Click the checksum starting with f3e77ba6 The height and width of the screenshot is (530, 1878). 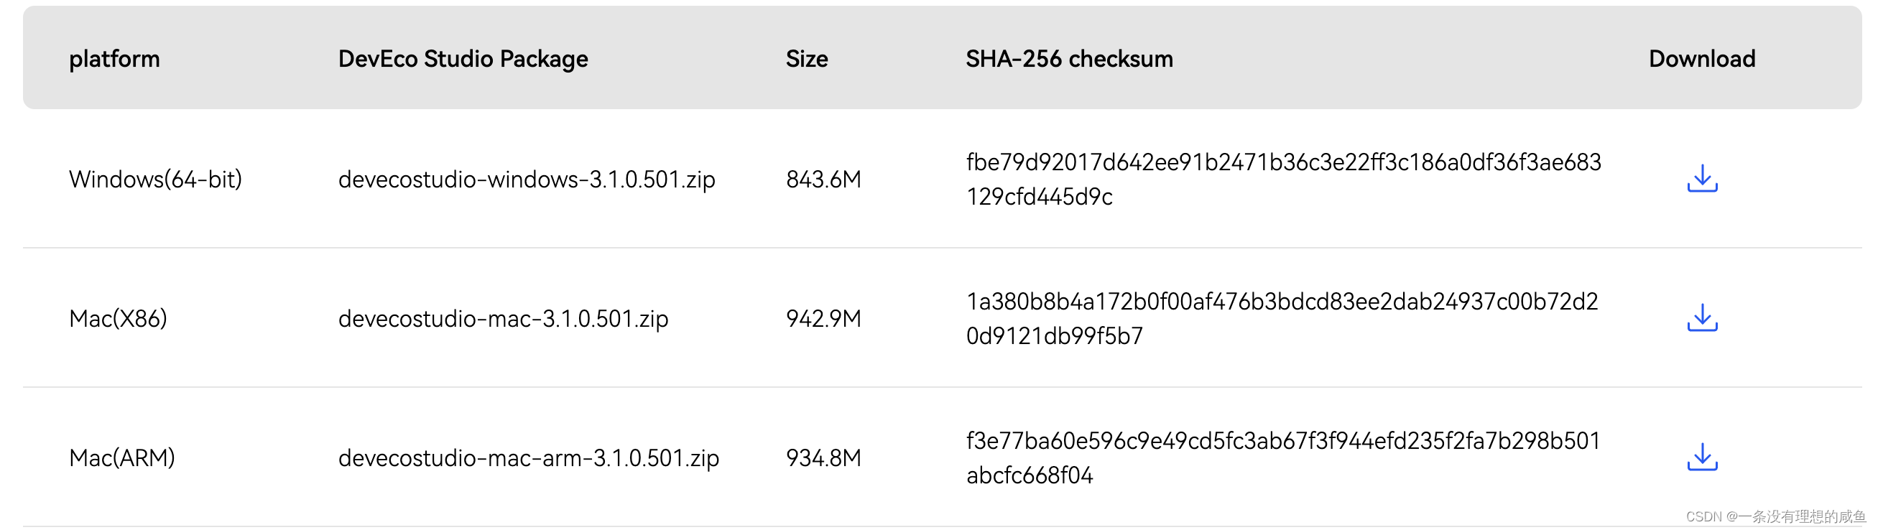(x=1283, y=458)
